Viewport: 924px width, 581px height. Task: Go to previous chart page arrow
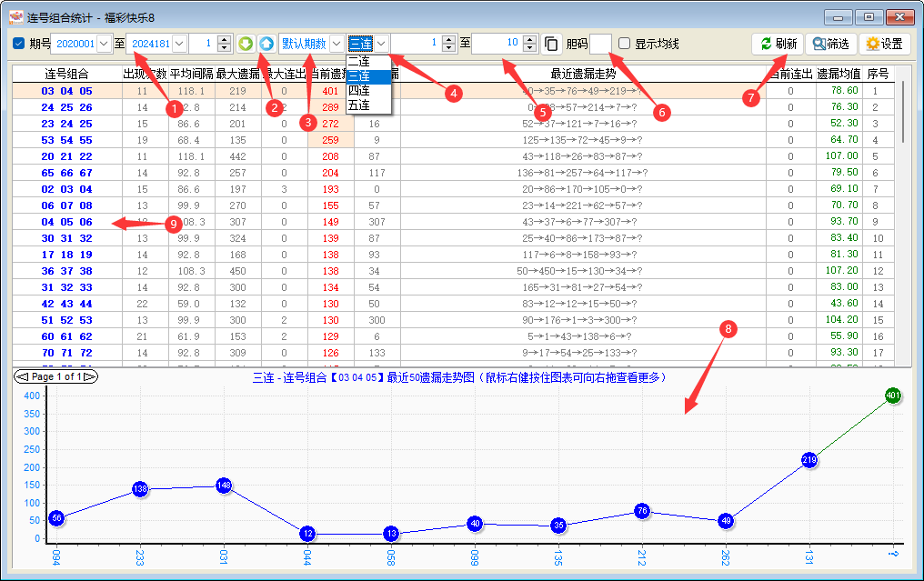(x=22, y=376)
